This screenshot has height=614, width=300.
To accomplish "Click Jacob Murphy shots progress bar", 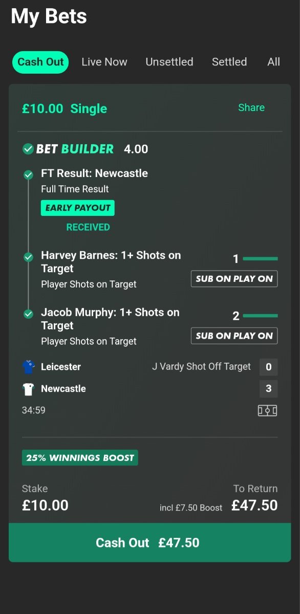I will click(x=261, y=316).
